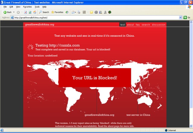Select the 'test' navigation tab
Image resolution: width=193 pixels, height=133 pixels.
click(x=123, y=25)
